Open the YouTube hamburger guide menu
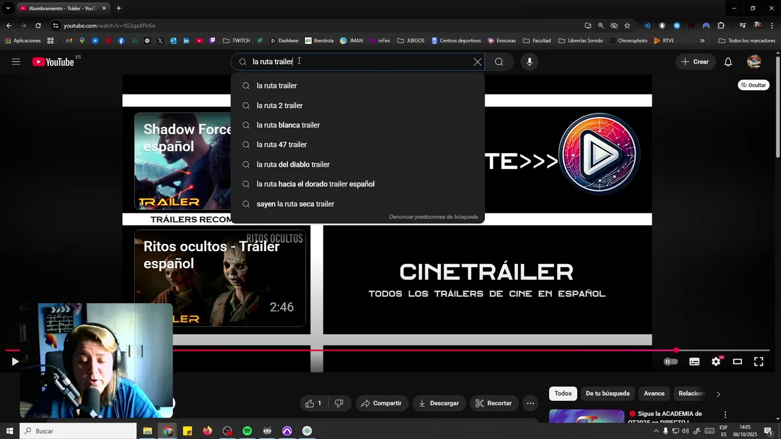The width and height of the screenshot is (781, 439). point(16,62)
